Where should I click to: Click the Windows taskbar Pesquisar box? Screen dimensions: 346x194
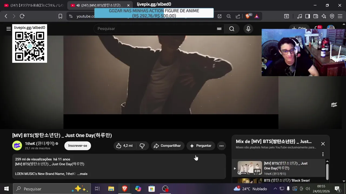tap(52, 189)
